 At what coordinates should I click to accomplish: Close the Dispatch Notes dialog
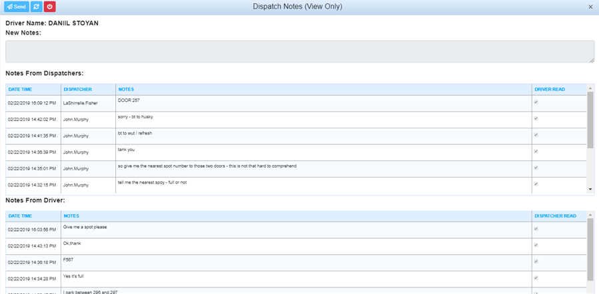(x=590, y=7)
